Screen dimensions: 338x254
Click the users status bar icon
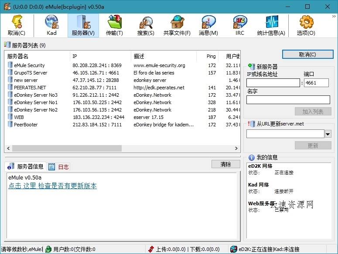point(48,249)
